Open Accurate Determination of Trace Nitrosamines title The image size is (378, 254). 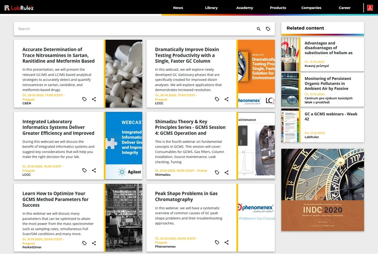click(58, 55)
